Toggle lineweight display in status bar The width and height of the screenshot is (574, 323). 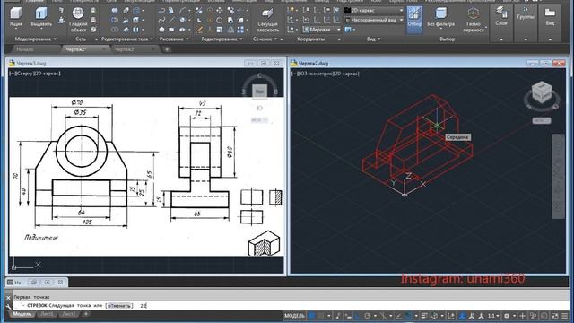424,316
